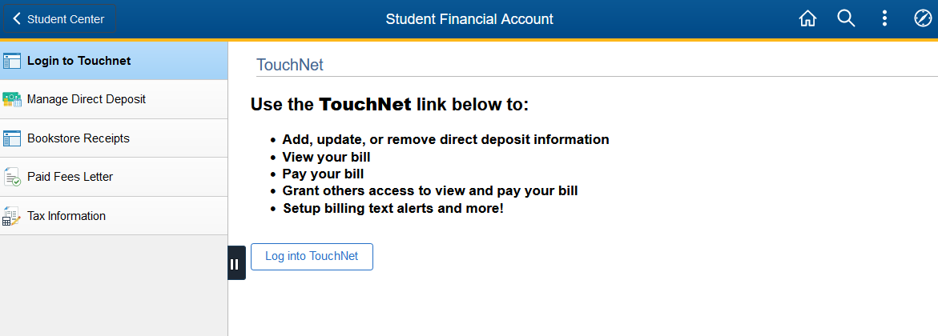This screenshot has height=336, width=938.
Task: Open Paid Fees Letter in sidebar
Action: (x=114, y=177)
